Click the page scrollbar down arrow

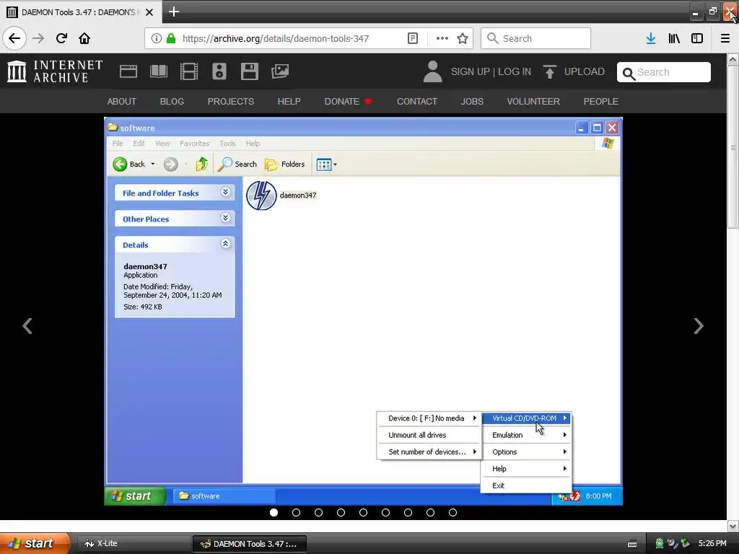733,526
